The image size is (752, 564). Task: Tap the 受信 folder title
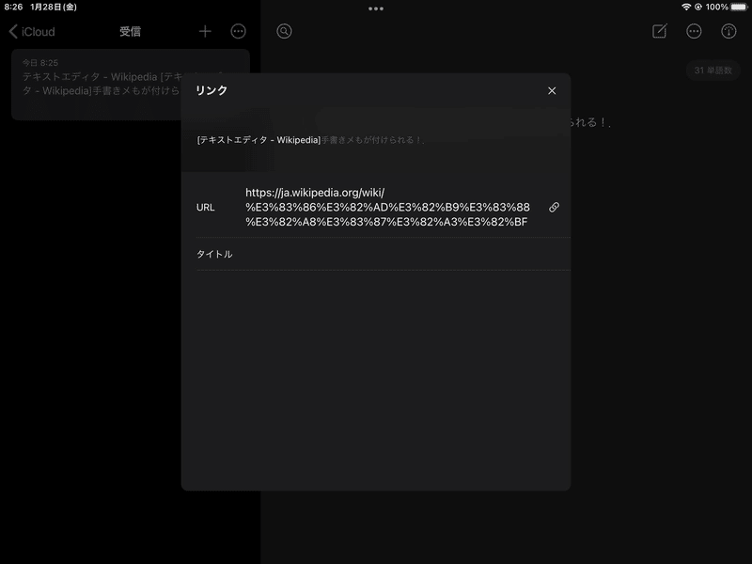[x=130, y=32]
